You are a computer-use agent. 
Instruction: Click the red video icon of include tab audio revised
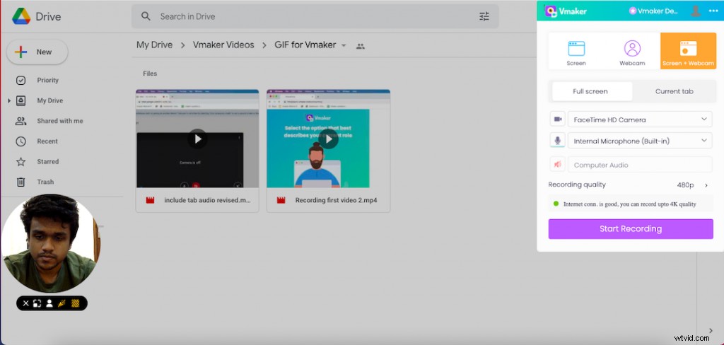[x=150, y=201]
